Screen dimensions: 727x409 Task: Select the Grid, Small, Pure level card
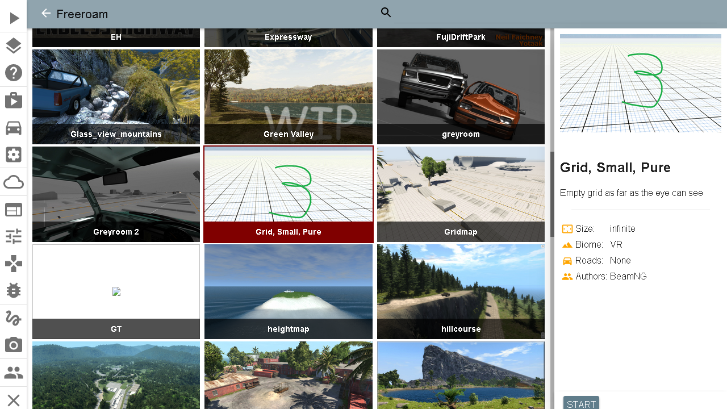click(289, 194)
